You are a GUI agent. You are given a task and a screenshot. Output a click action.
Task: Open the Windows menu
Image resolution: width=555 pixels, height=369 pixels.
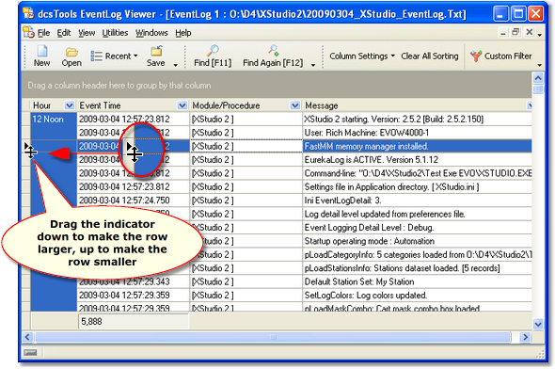[151, 33]
